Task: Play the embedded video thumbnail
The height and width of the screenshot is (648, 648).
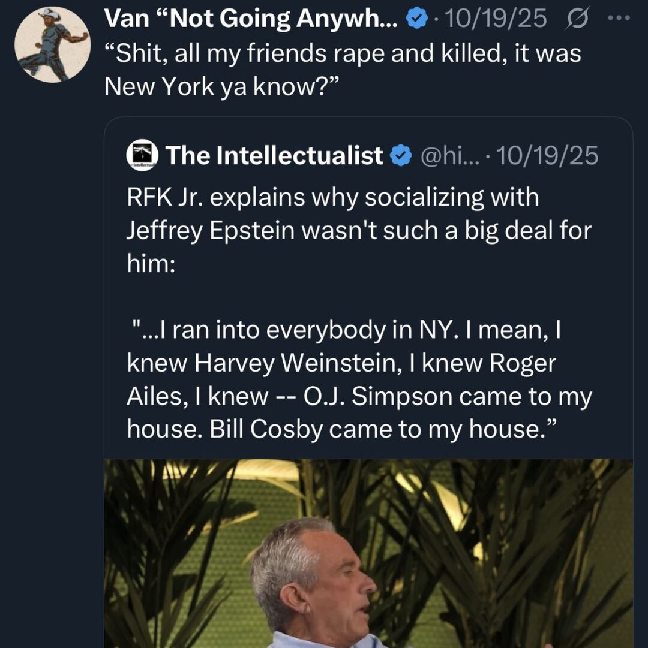Action: (x=368, y=551)
